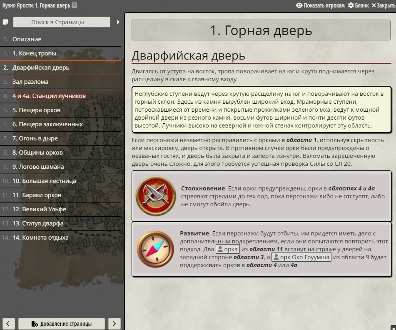
Task: Click the Поиск в Страницы search field
Action: tap(62, 22)
